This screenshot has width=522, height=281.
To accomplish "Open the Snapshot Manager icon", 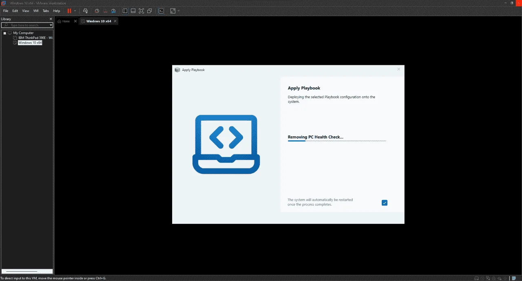I will [113, 11].
